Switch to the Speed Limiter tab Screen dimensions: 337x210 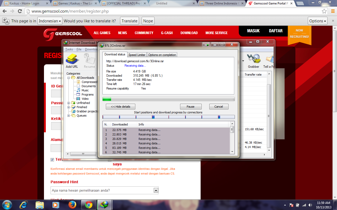(137, 55)
